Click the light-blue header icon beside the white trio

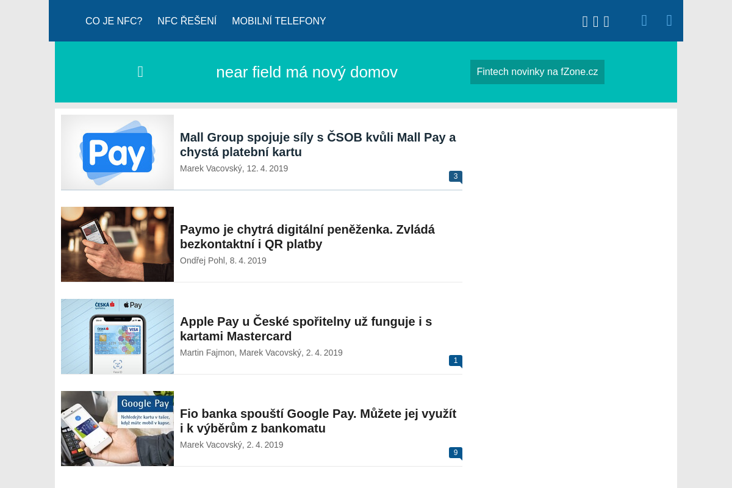point(644,21)
